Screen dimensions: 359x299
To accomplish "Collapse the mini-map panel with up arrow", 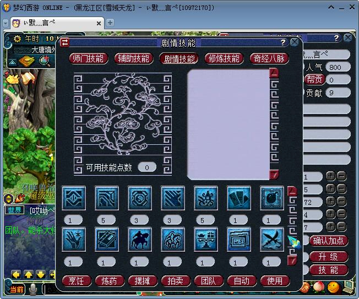I will 12,62.
